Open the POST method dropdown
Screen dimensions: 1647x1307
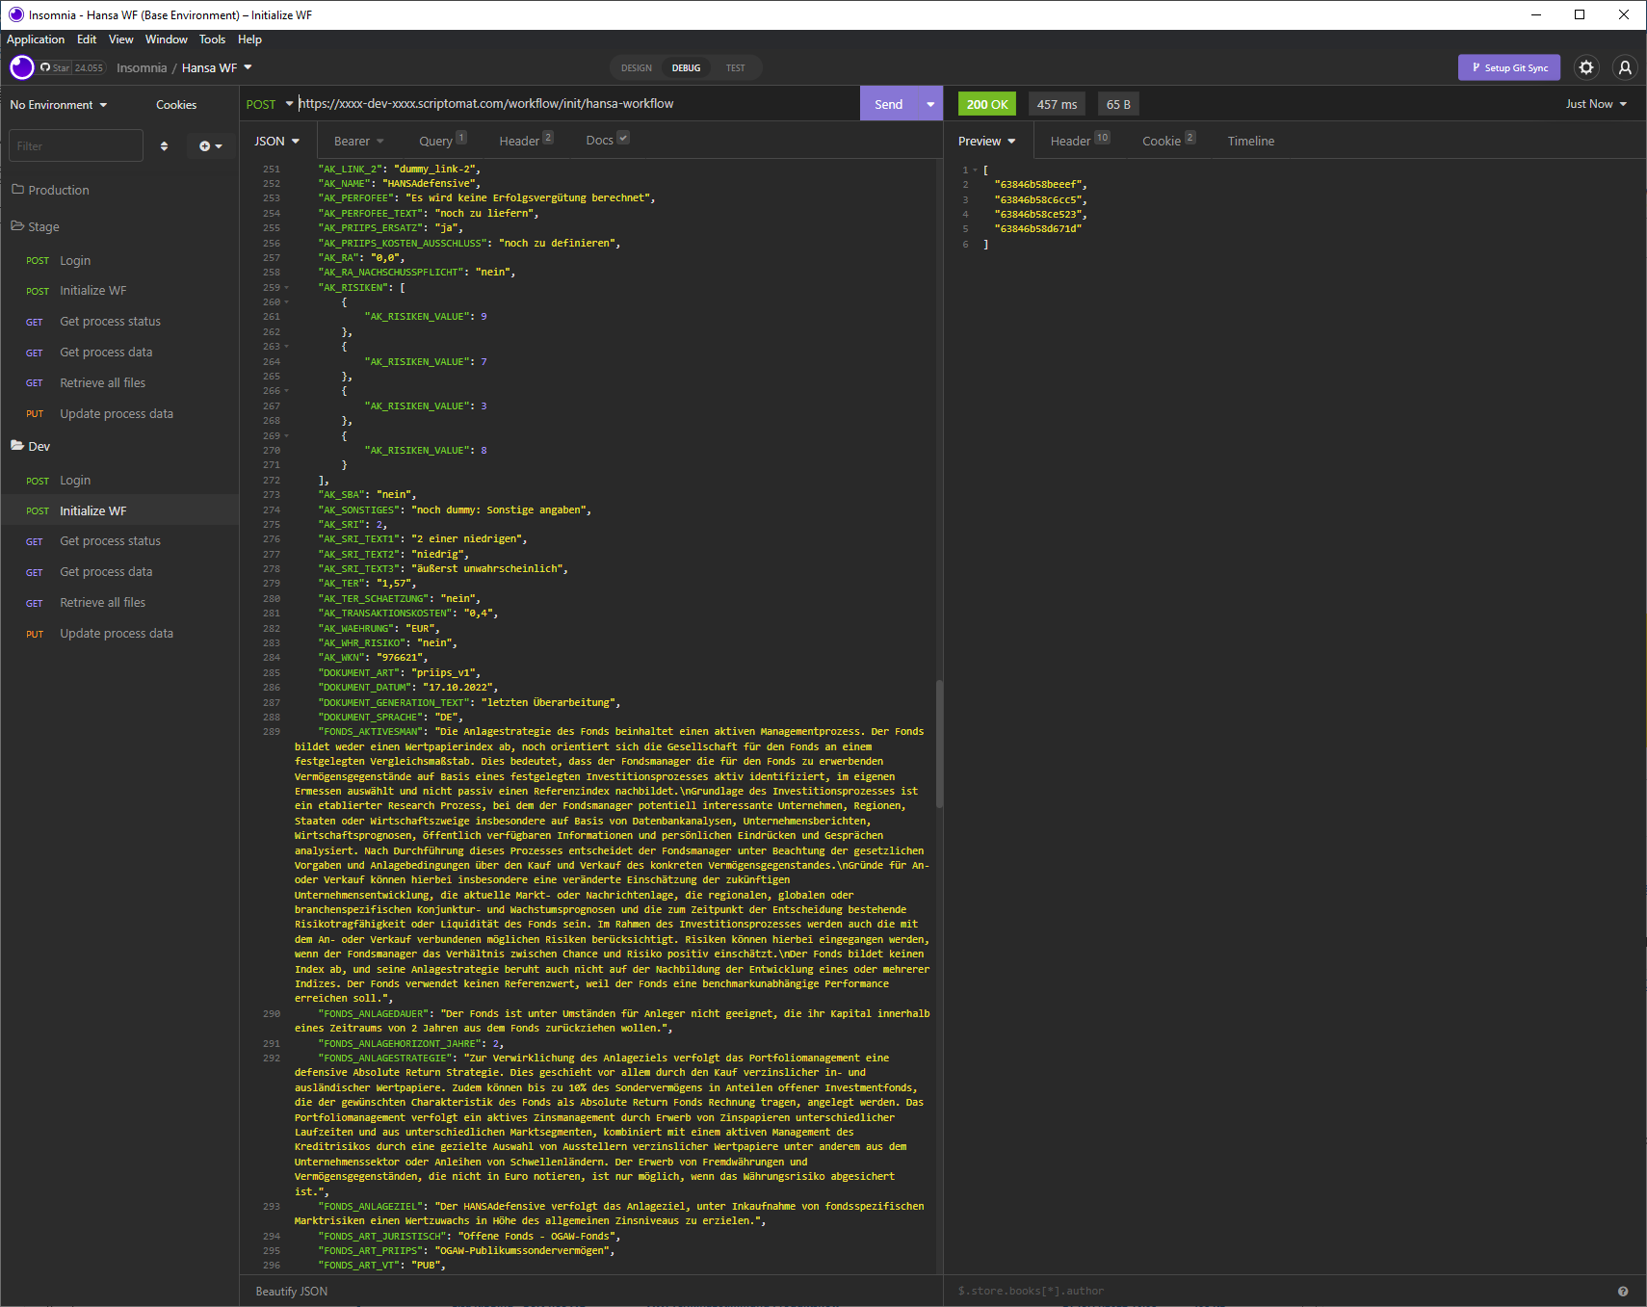(270, 104)
